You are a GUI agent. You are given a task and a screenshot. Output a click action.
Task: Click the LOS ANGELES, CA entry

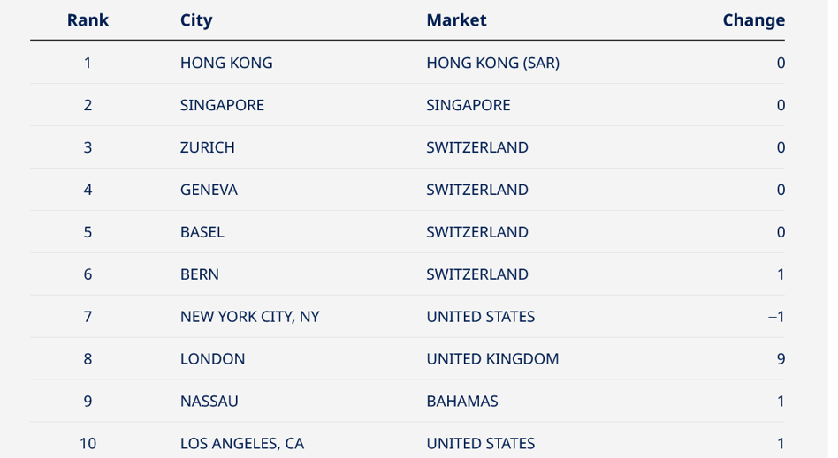pos(242,444)
